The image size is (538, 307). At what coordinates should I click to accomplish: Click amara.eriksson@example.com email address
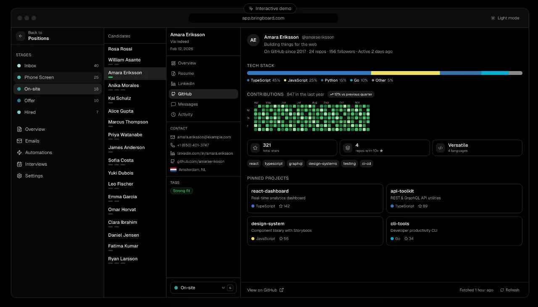(x=204, y=137)
